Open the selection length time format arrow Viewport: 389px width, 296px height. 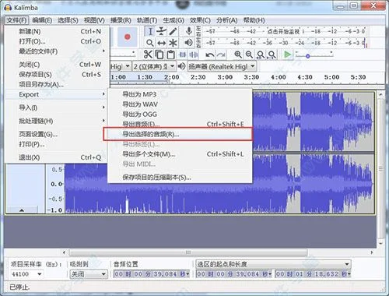(349, 274)
